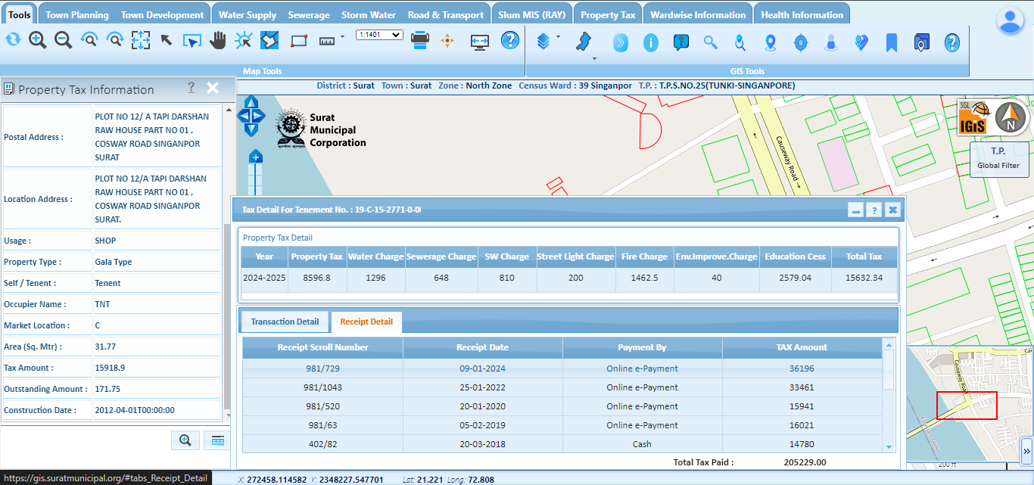
Task: Open the bookmark tool
Action: coord(892,43)
